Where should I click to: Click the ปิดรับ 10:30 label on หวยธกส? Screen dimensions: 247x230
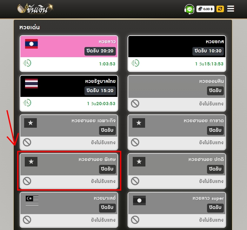coord(208,51)
